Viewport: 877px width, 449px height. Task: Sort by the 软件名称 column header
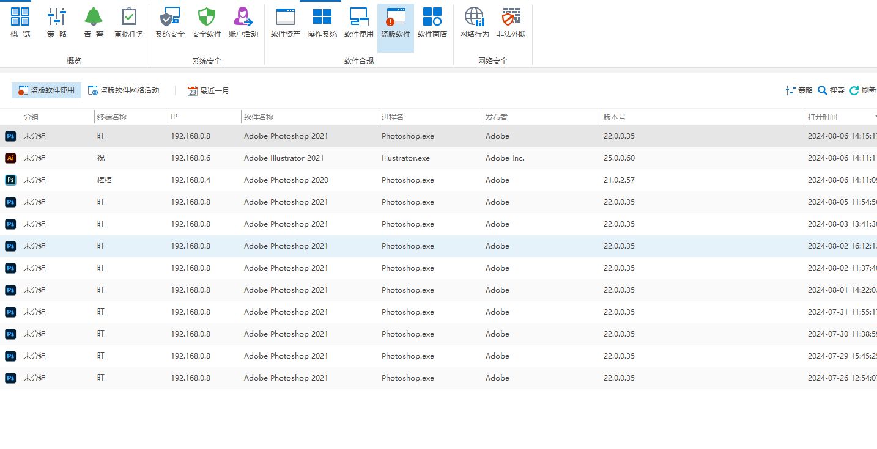(x=310, y=117)
